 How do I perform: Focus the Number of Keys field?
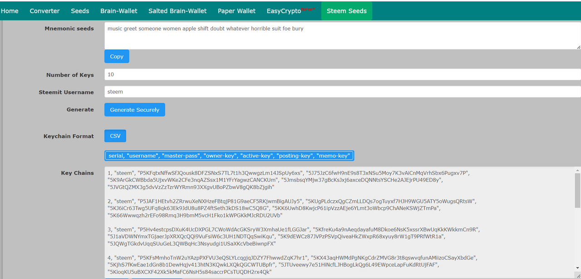point(343,74)
